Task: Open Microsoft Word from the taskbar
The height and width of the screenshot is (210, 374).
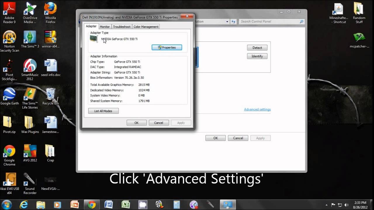Action: coord(109,204)
